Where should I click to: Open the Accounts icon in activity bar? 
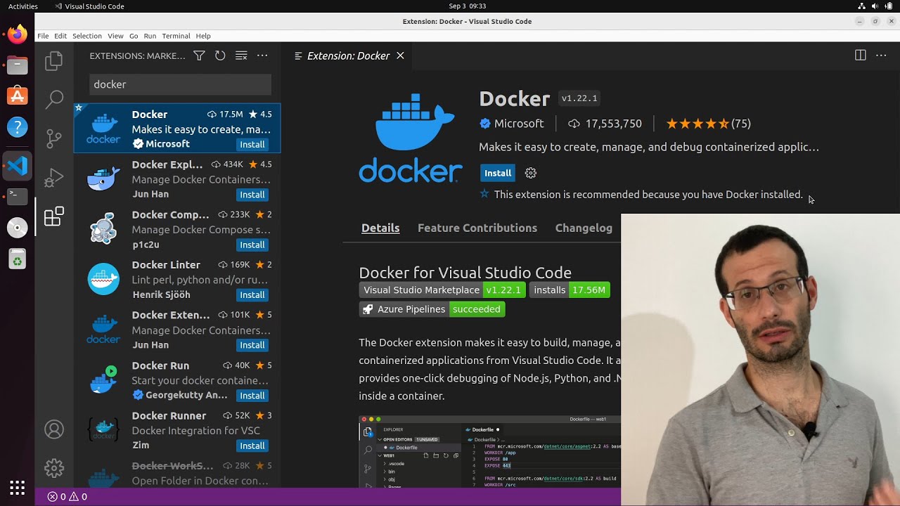[54, 429]
